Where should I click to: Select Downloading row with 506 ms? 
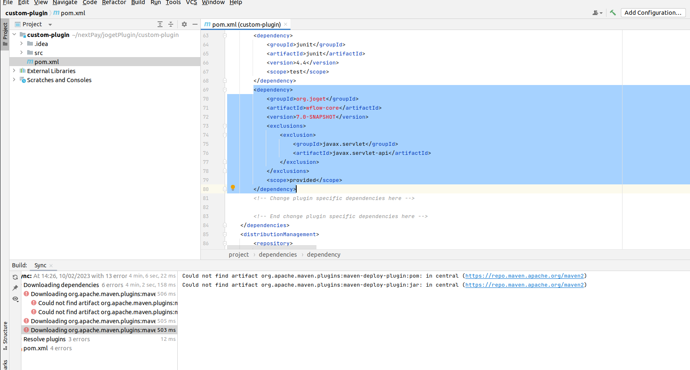click(x=99, y=294)
